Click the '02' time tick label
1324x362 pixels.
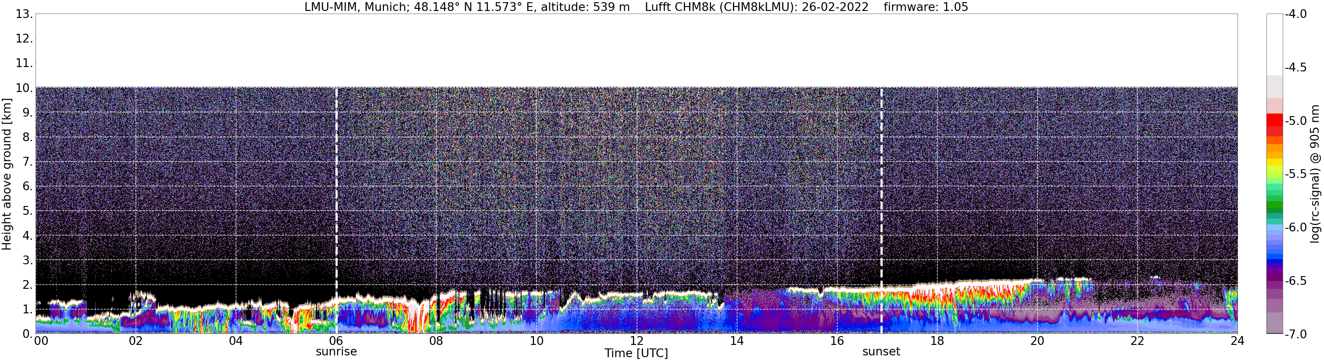tap(136, 341)
